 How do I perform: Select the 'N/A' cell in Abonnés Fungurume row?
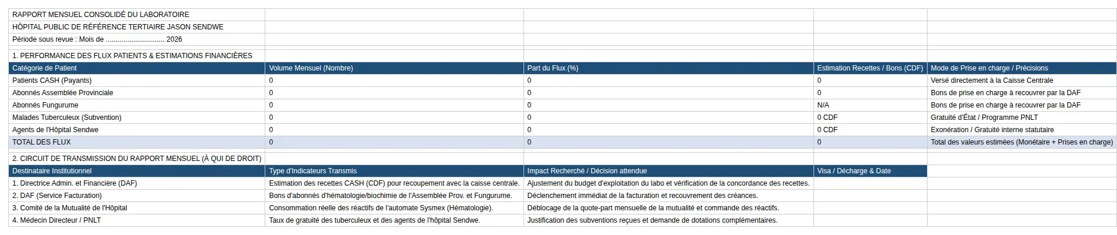pos(871,105)
